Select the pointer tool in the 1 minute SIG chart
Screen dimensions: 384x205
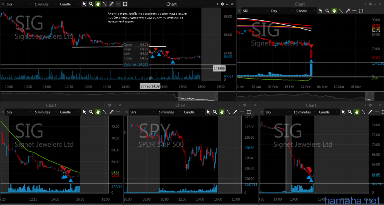(x=84, y=4)
